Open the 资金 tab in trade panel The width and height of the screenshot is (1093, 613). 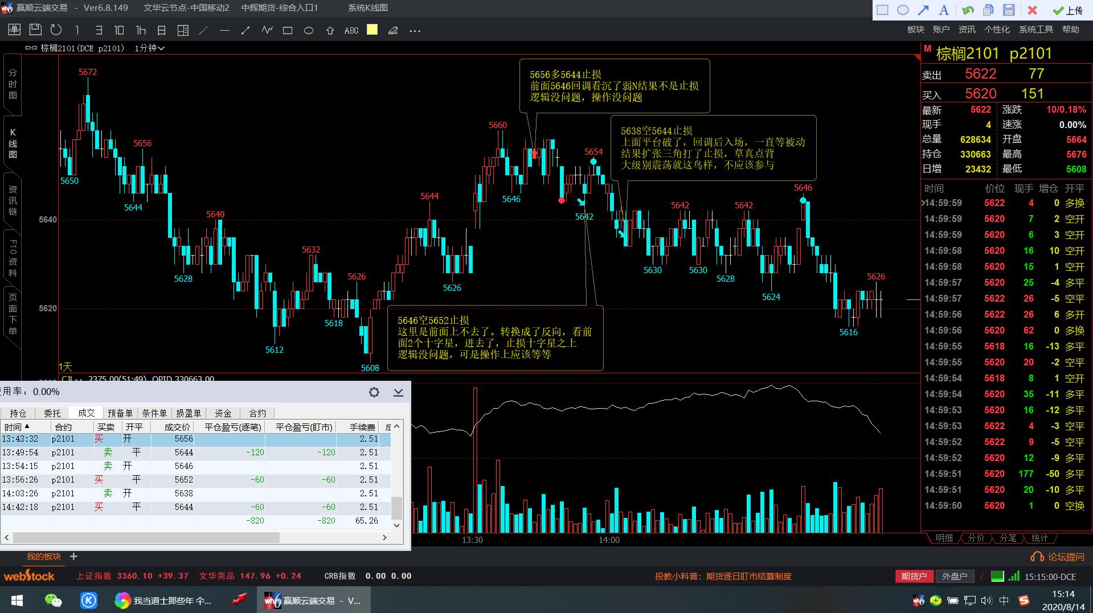point(223,413)
